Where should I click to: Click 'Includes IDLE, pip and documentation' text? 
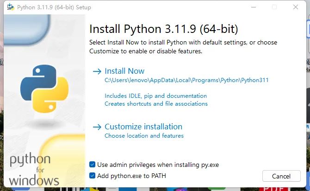tap(156, 96)
